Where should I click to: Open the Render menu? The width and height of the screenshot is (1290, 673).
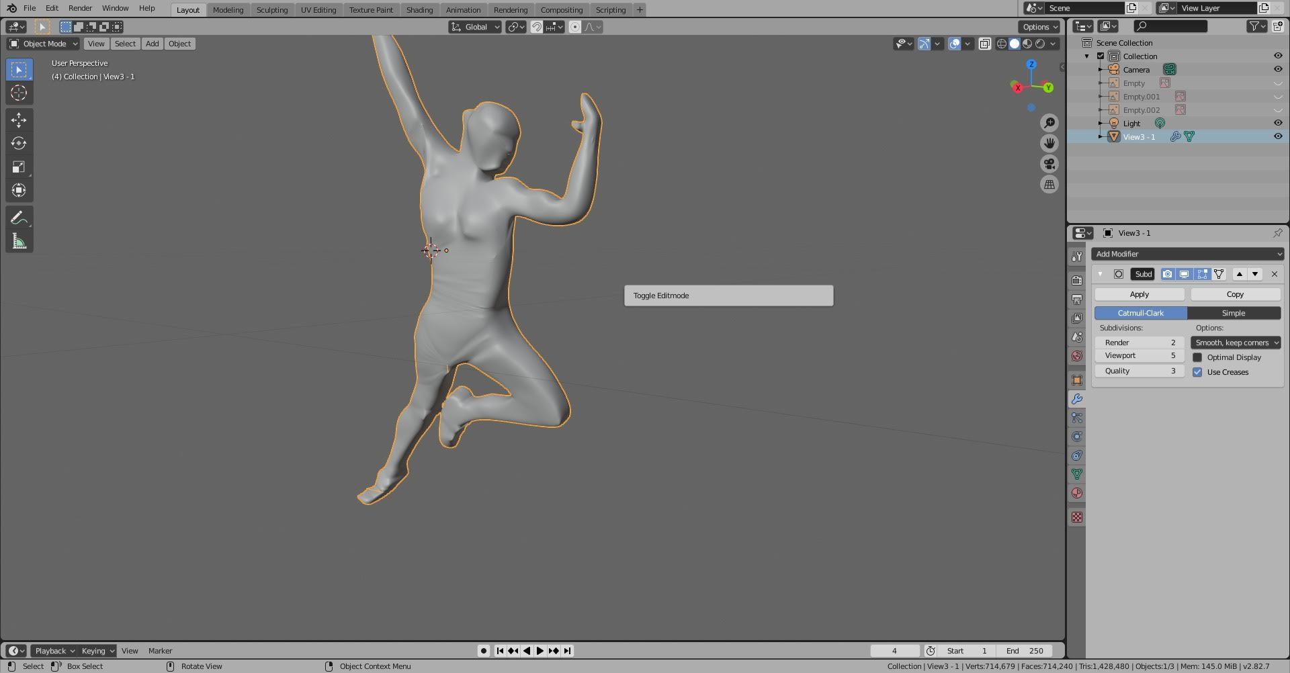coord(80,8)
